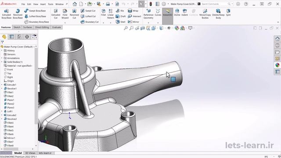Open the Hole Wizard tool
The height and width of the screenshot is (158, 281).
point(65,14)
